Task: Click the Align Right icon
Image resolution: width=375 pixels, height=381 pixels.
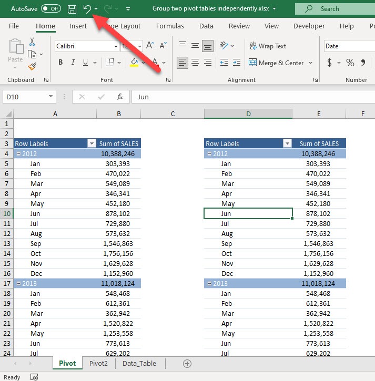Action: tap(207, 63)
